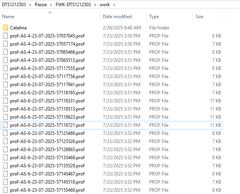Click file icon of prof-AS-6-23-07-2025-57155469.prof
Image resolution: width=240 pixels, height=194 pixels.
[5, 190]
